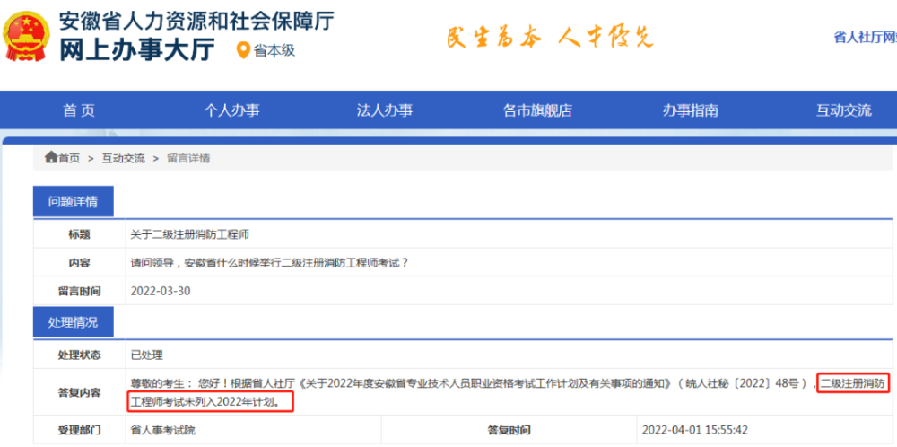The height and width of the screenshot is (447, 897).
Task: Open the 法人办事 navigation menu
Action: coord(385,110)
